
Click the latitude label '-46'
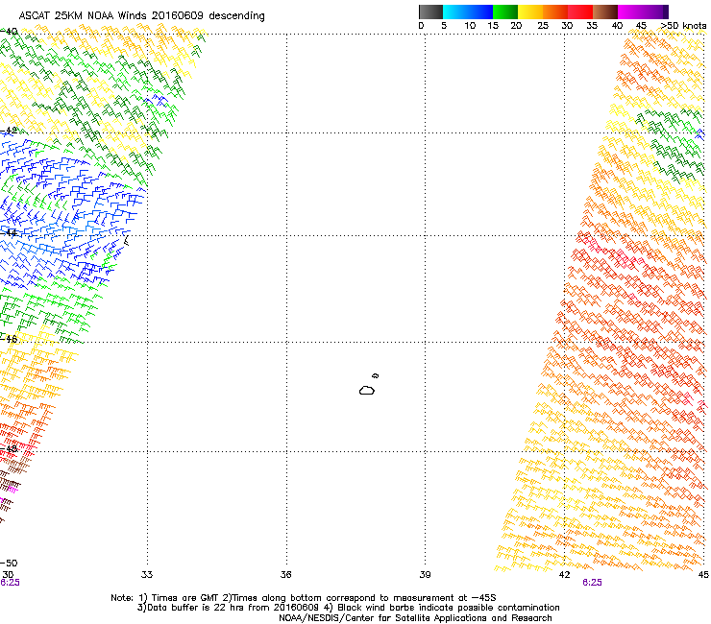coord(9,339)
